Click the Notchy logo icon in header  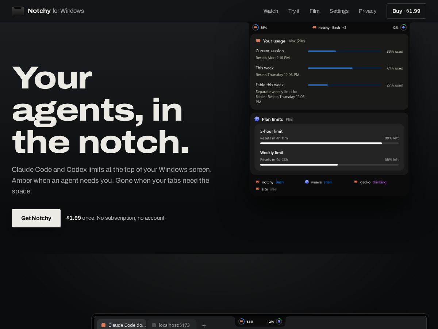click(x=18, y=11)
